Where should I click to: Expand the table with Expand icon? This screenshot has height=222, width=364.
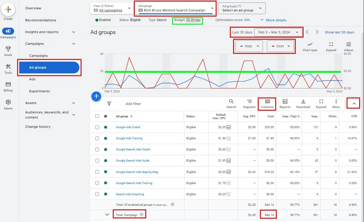tap(321, 102)
